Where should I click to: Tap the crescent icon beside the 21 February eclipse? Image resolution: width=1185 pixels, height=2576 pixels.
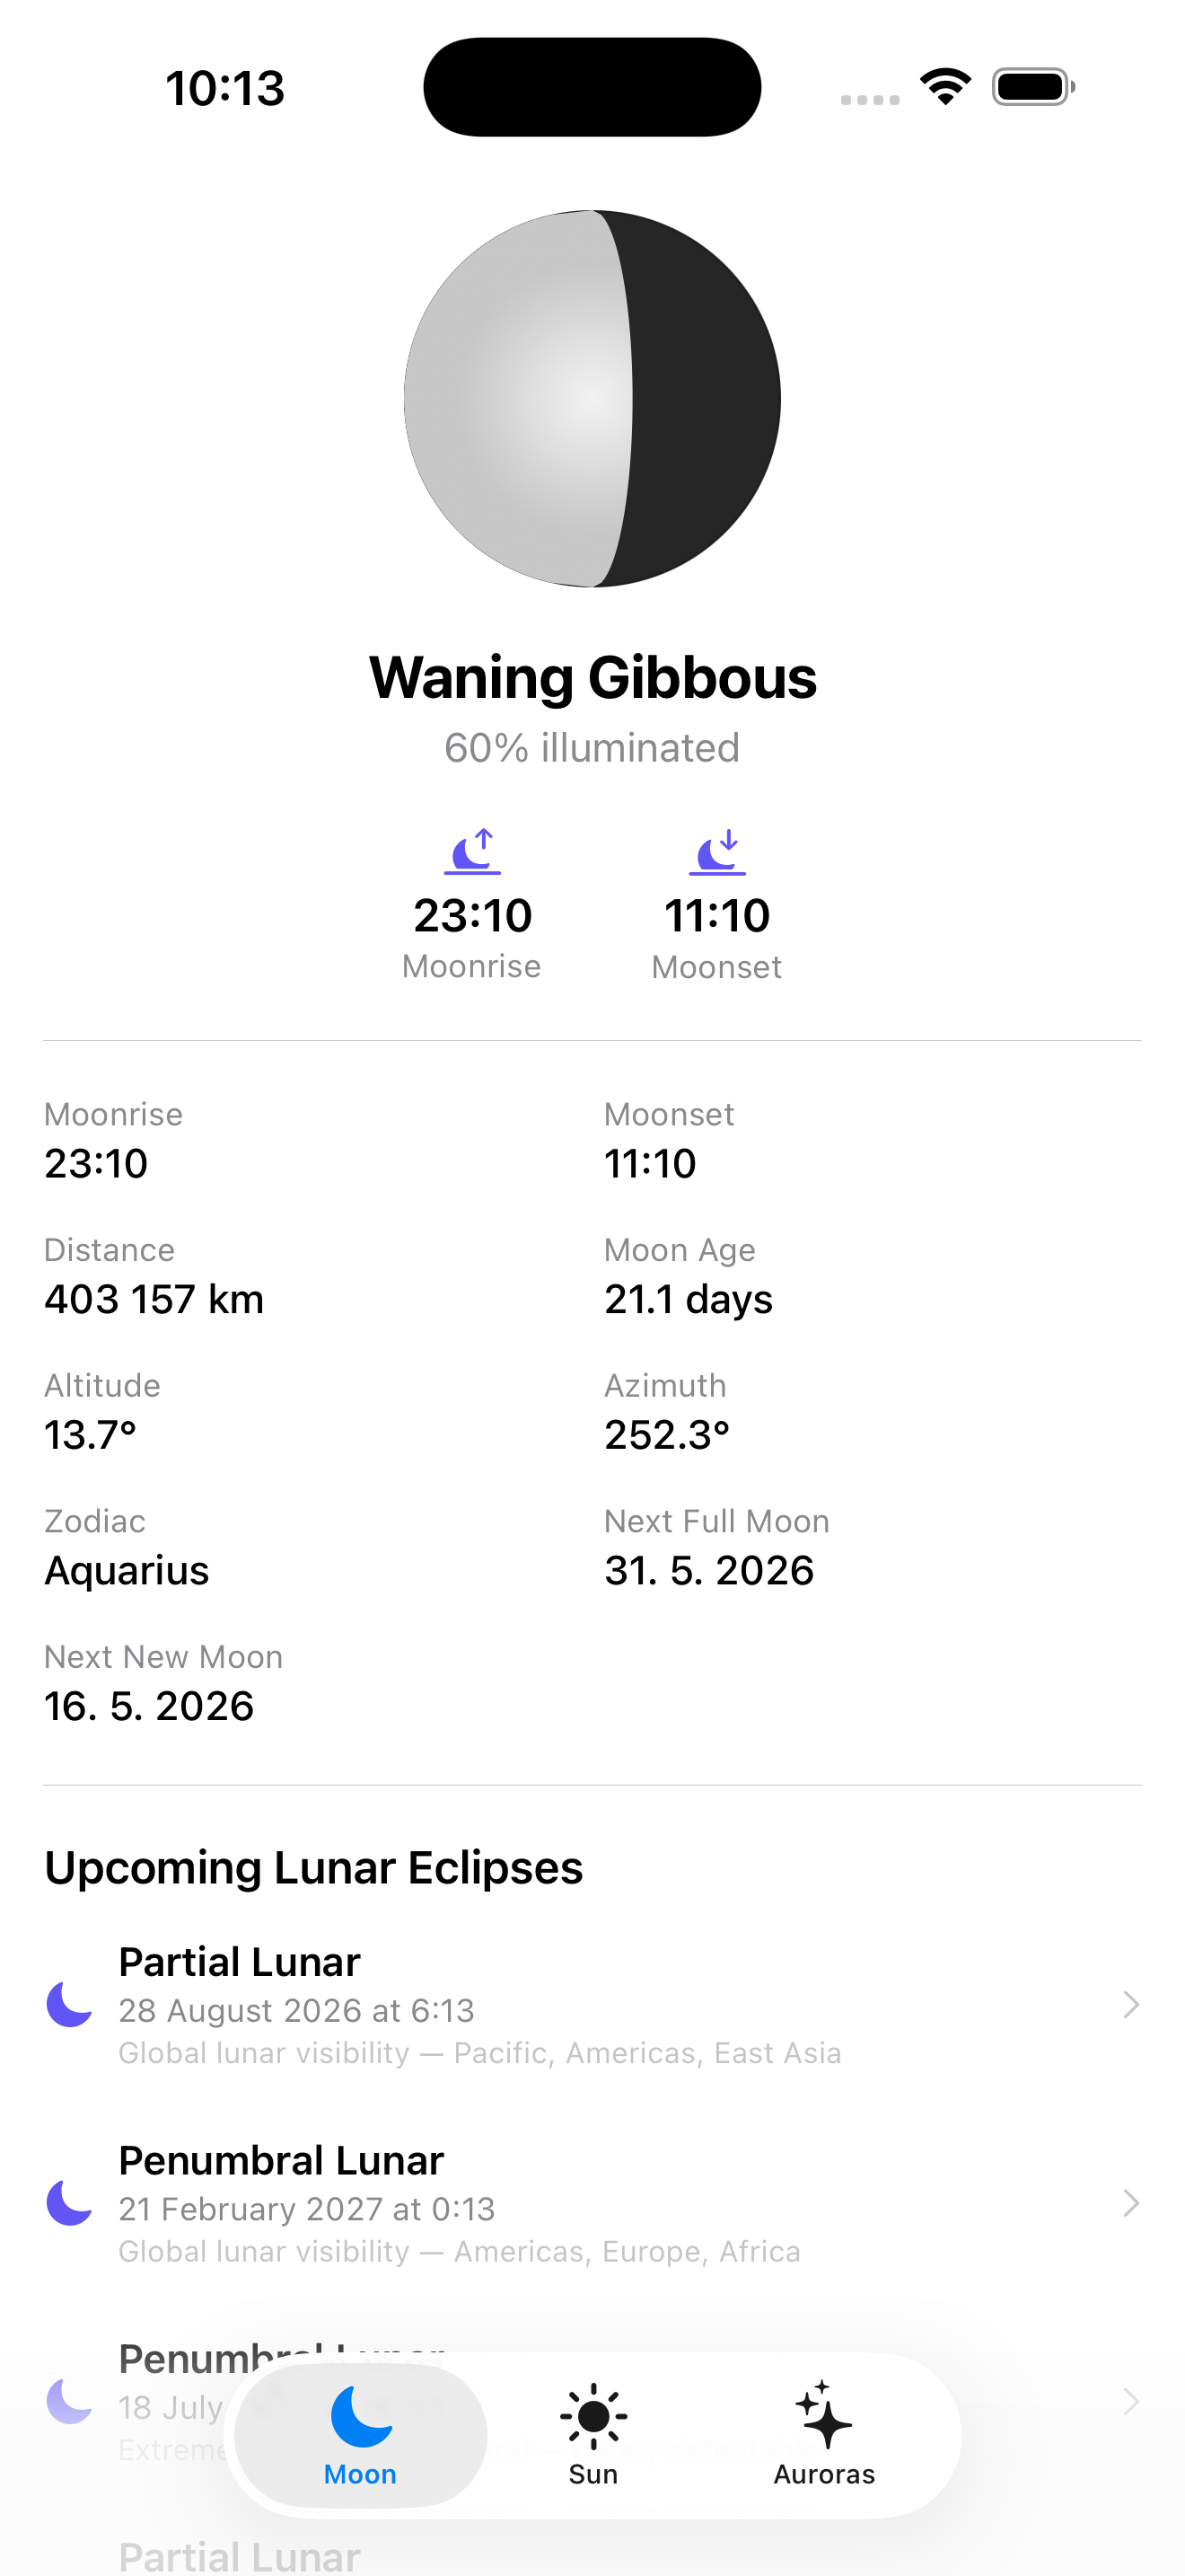[69, 2202]
